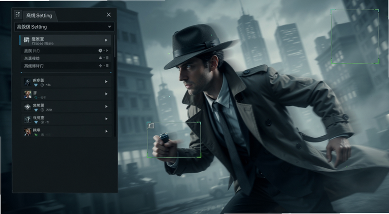Close the Setting panel with the X
389x214 pixels.
click(108, 15)
